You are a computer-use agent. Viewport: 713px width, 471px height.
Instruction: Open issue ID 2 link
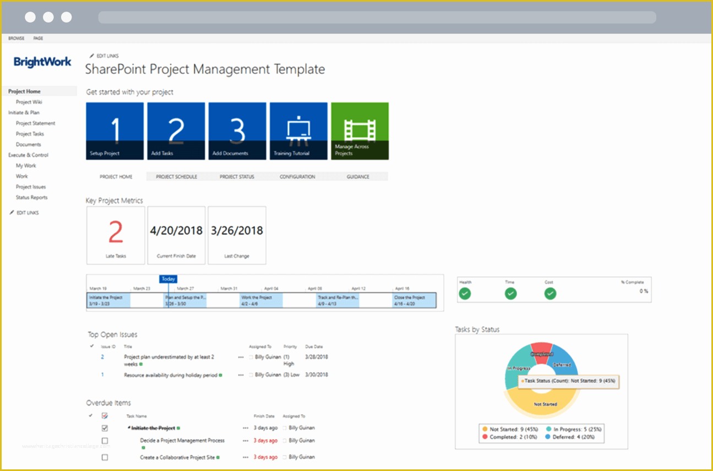tap(102, 357)
